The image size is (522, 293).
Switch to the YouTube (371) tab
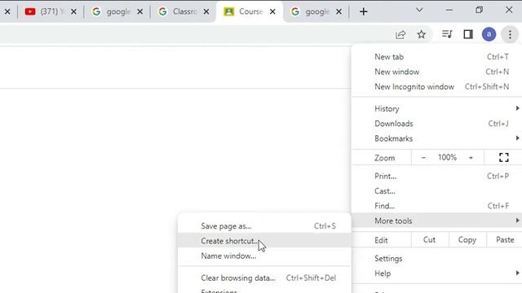(50, 11)
